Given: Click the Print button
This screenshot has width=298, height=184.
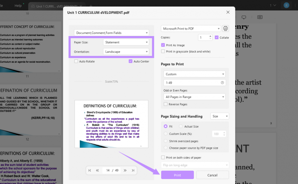Looking at the screenshot, I should tap(177, 175).
